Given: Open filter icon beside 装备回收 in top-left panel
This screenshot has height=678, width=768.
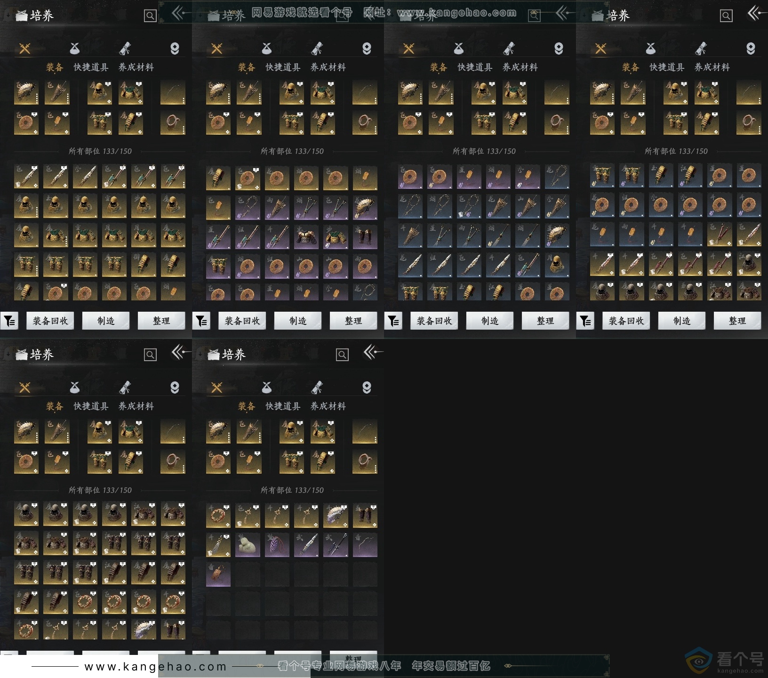Looking at the screenshot, I should click(9, 321).
